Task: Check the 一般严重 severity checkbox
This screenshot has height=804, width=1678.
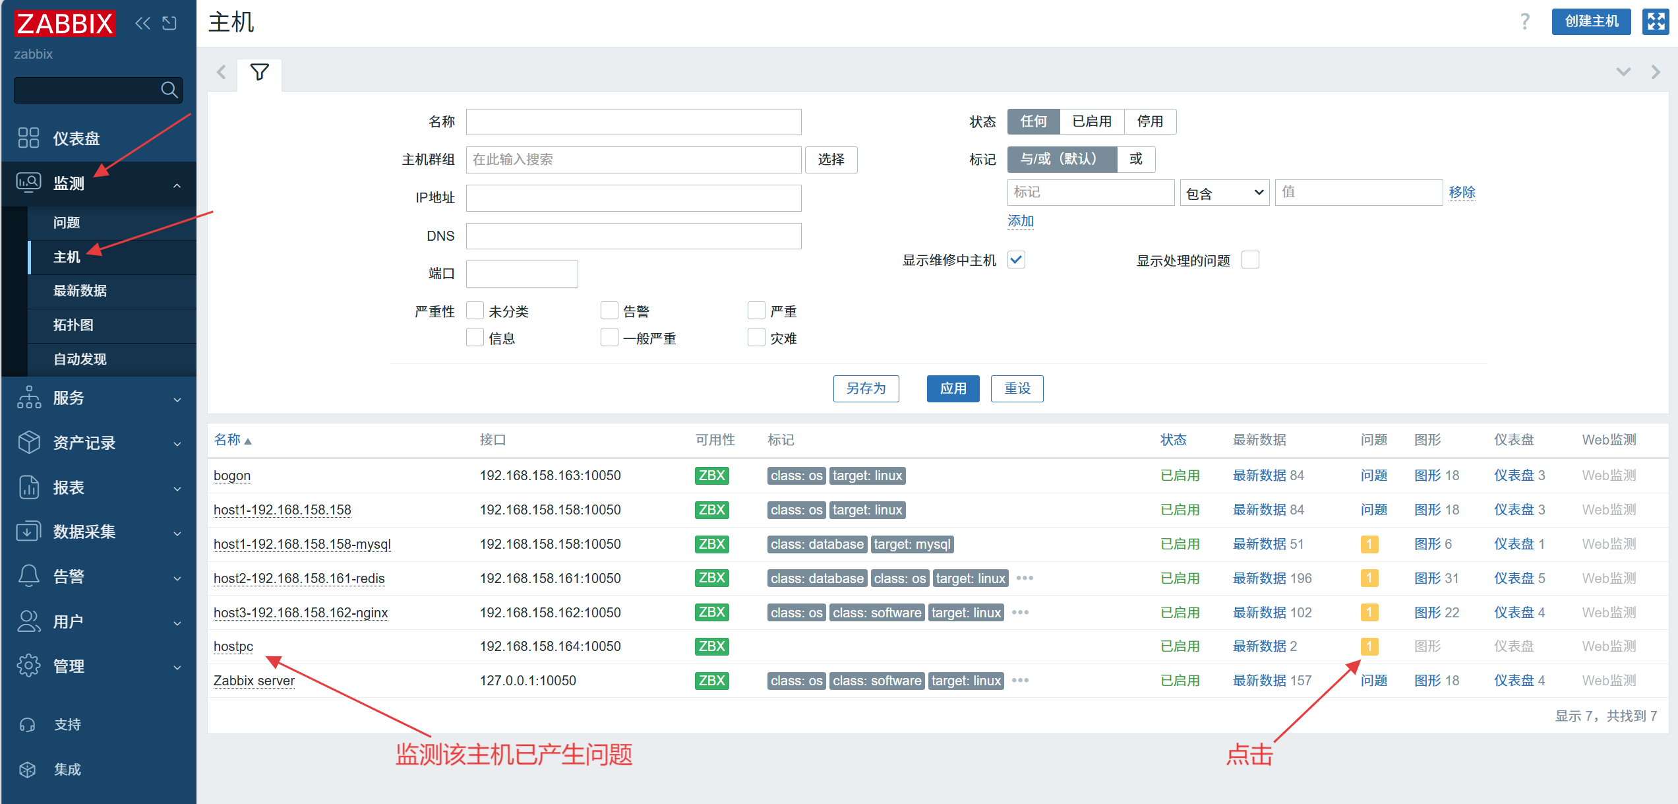Action: (609, 338)
